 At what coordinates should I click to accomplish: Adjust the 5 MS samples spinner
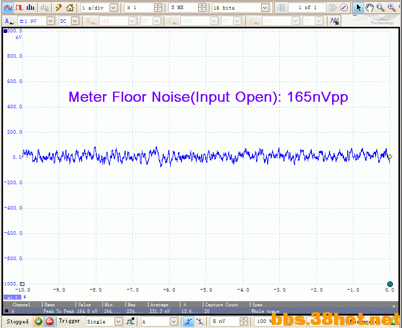point(202,8)
